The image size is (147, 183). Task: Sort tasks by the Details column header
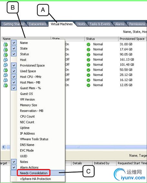coord(82,163)
